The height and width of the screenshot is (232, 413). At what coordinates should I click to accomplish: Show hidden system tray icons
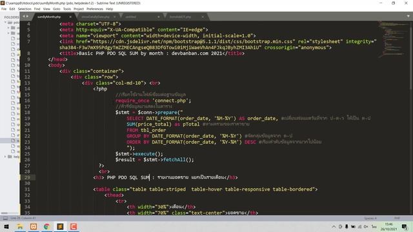[334, 226]
